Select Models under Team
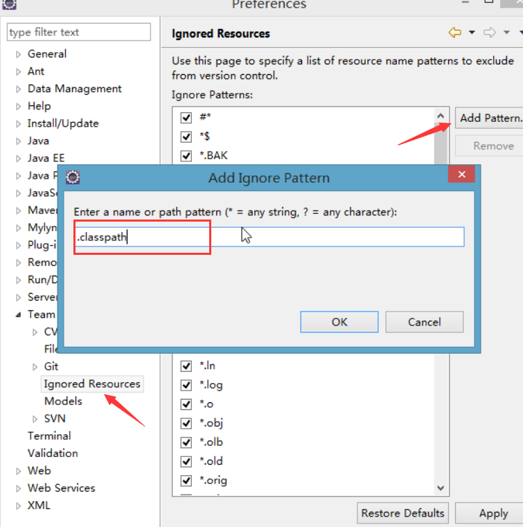 point(63,401)
